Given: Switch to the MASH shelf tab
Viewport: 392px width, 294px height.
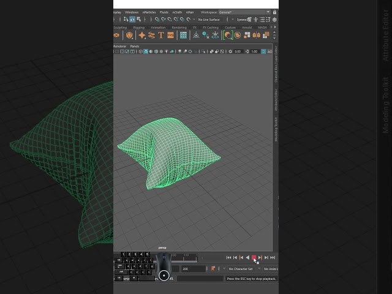Looking at the screenshot, I should coord(262,28).
